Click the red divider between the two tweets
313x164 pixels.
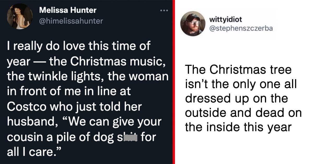click(x=174, y=82)
